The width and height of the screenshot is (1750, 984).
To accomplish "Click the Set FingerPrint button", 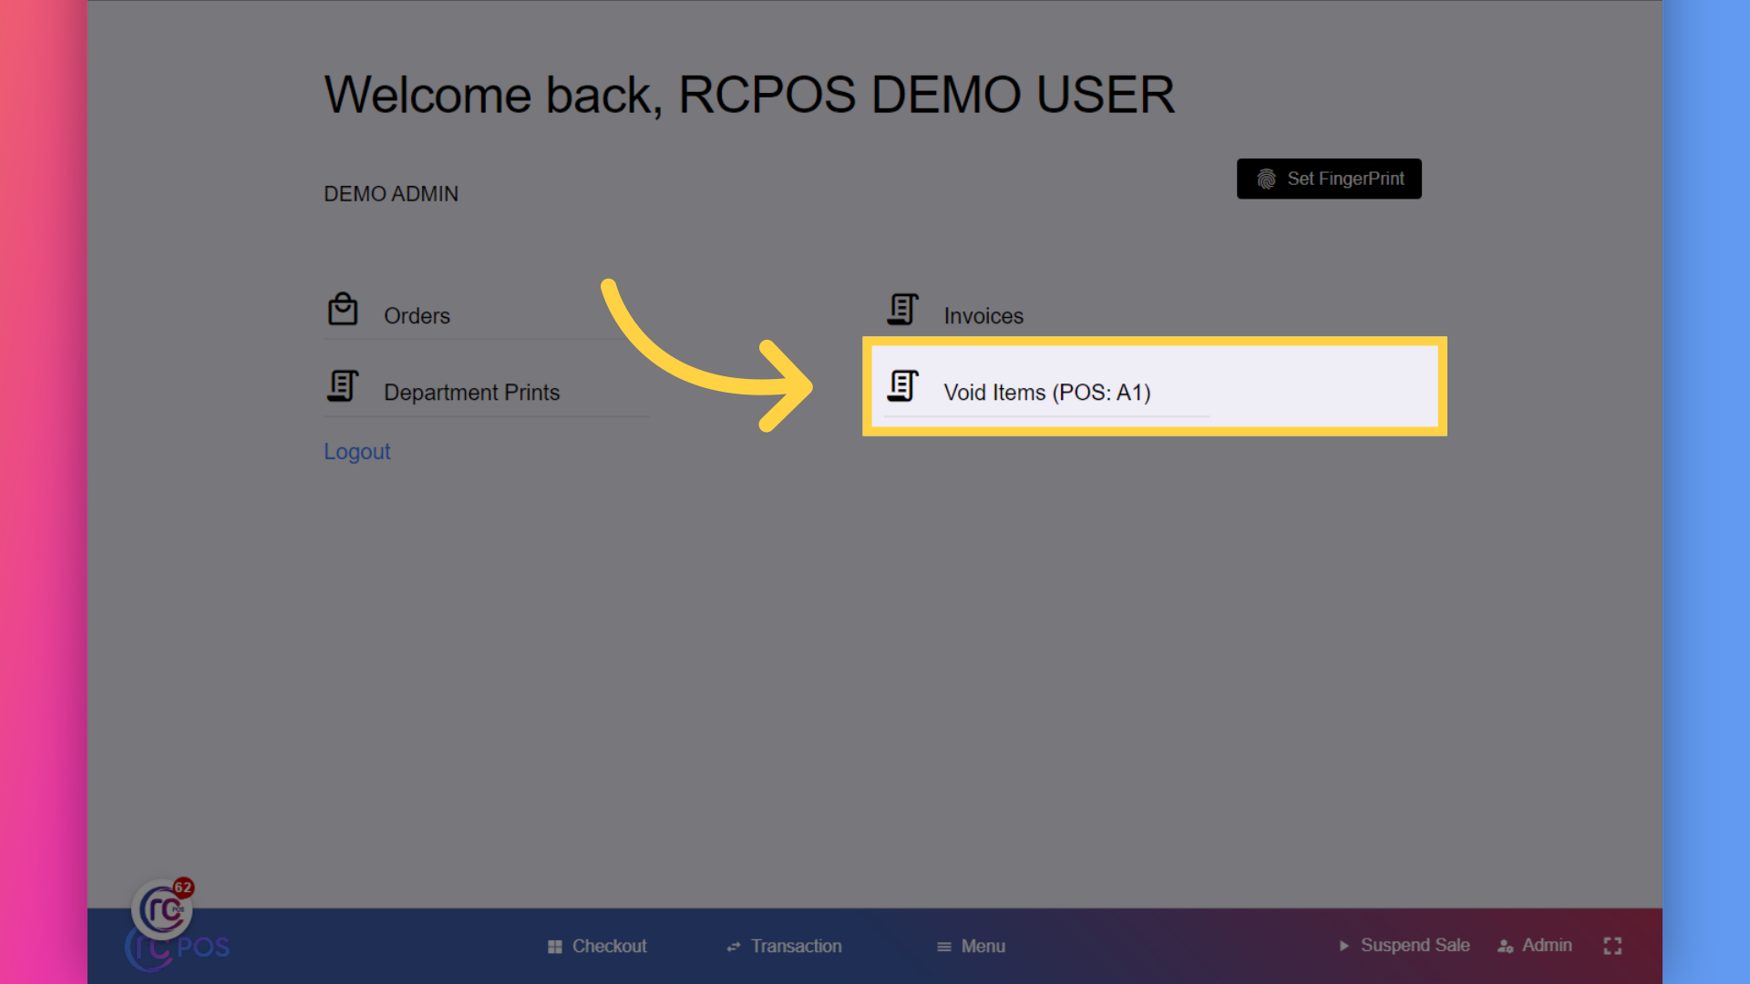I will click(x=1329, y=179).
